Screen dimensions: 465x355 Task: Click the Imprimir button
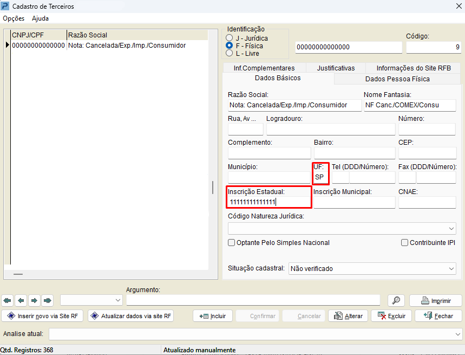click(x=436, y=301)
